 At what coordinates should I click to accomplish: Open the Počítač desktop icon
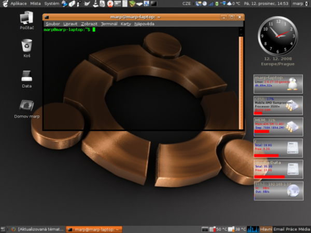pyautogui.click(x=27, y=20)
